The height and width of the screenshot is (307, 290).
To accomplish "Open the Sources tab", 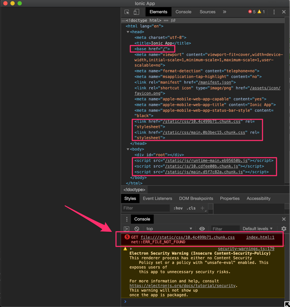I will coord(207,12).
